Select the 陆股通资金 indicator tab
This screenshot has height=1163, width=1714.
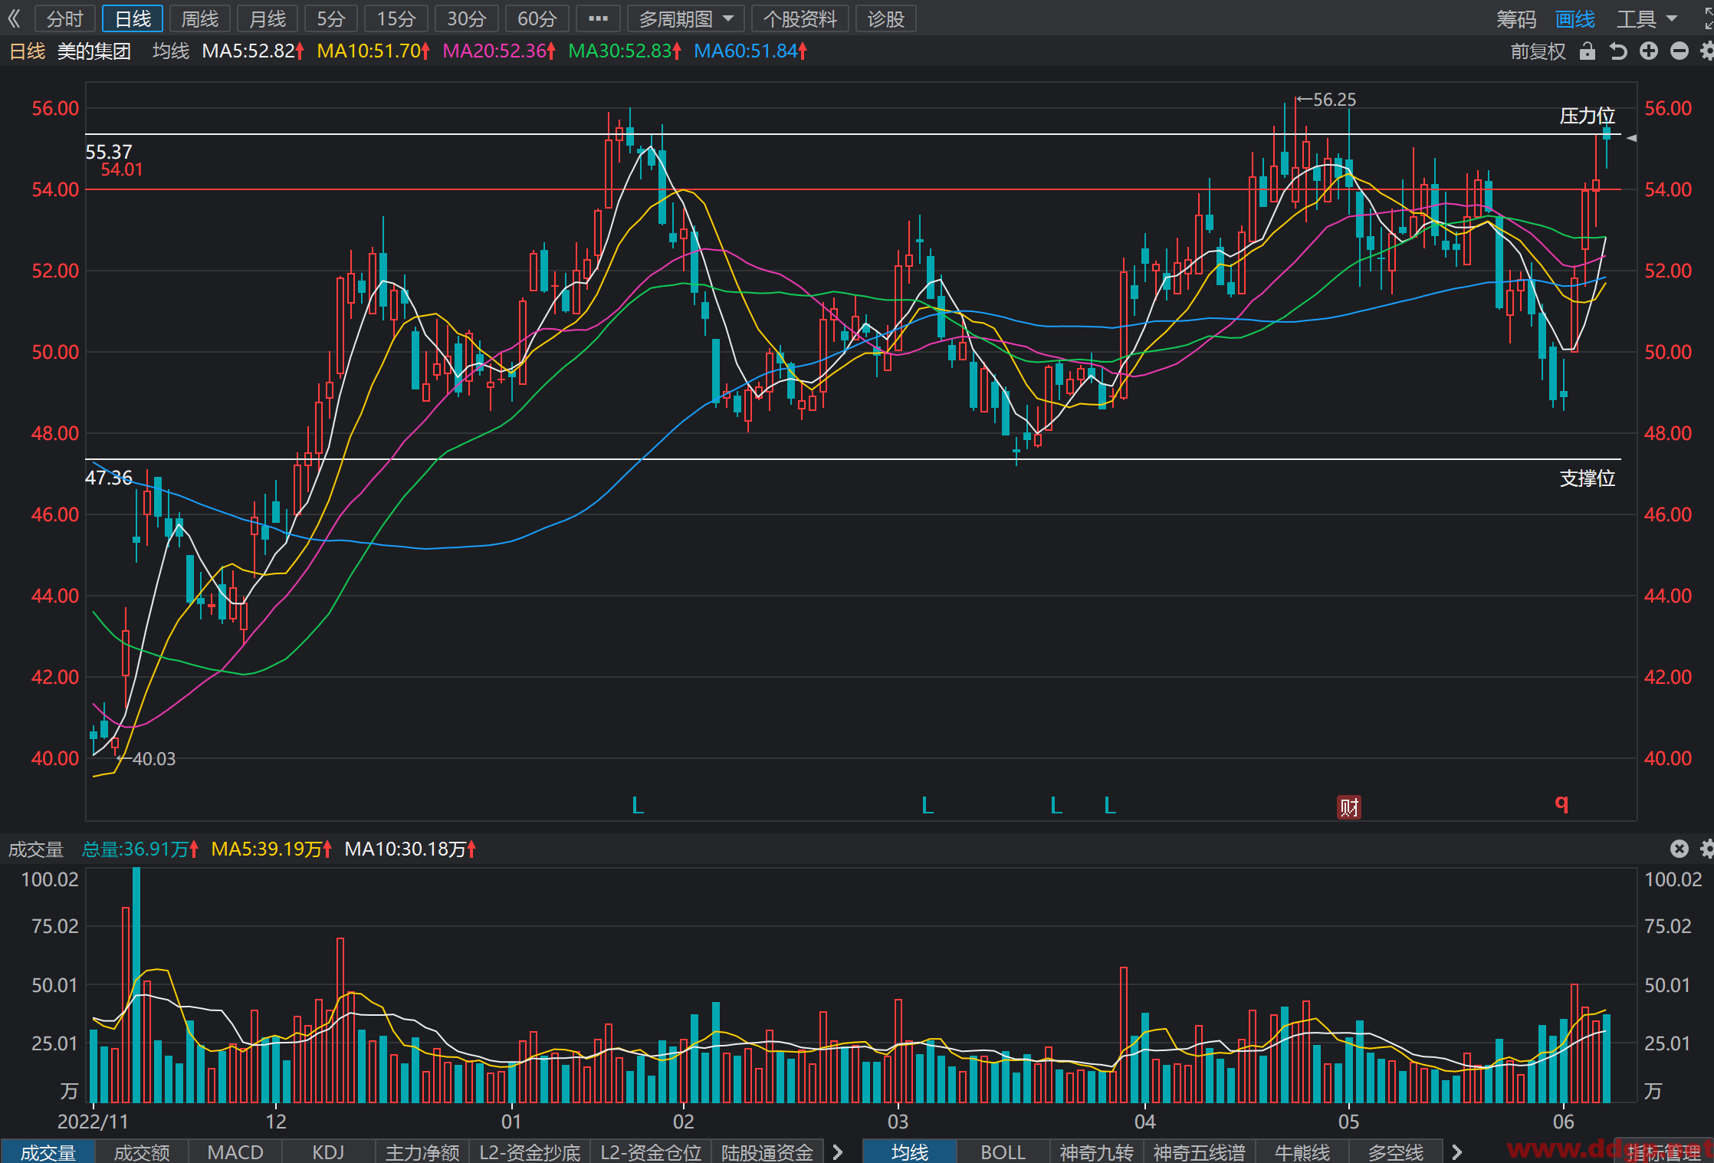(x=767, y=1152)
